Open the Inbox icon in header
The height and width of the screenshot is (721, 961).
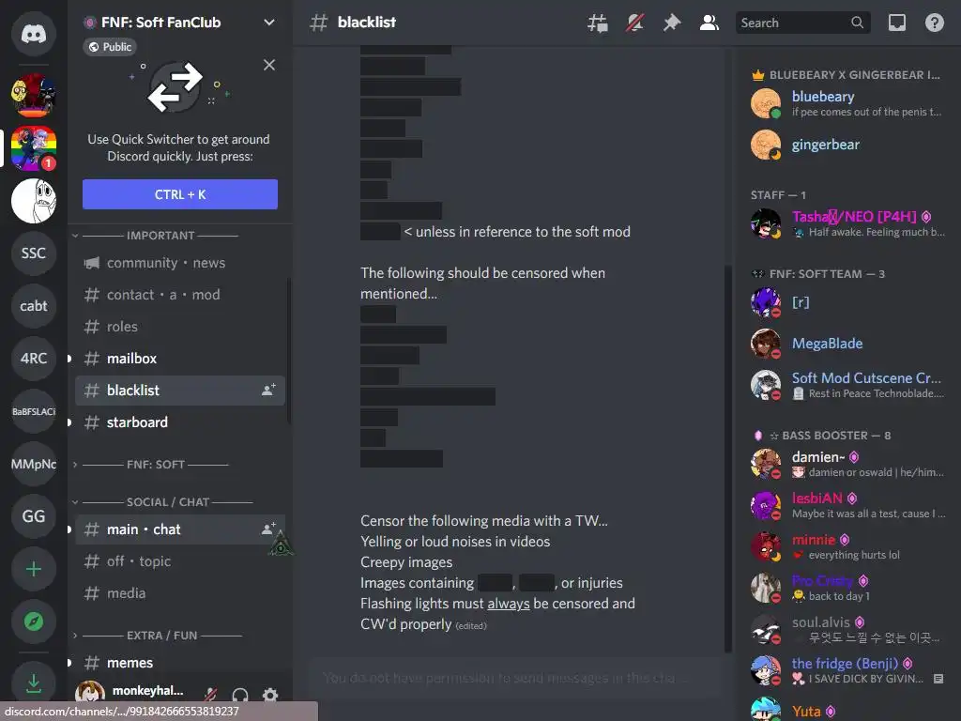click(896, 23)
